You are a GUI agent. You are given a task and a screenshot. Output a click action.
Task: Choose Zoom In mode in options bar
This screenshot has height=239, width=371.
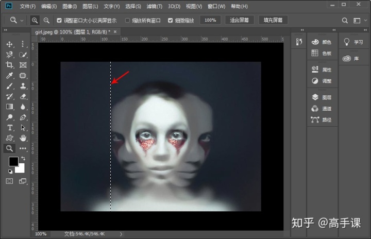point(35,21)
